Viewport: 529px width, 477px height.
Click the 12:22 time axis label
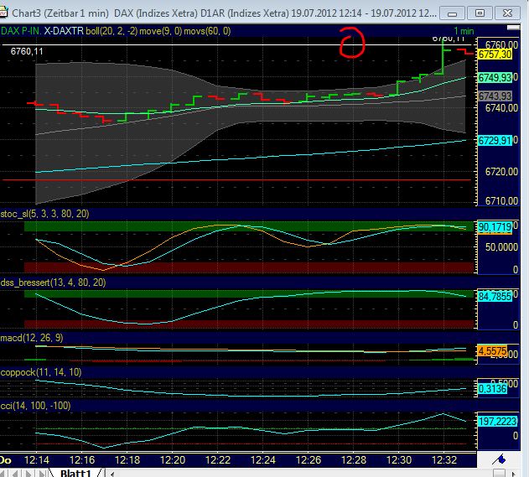pos(218,459)
